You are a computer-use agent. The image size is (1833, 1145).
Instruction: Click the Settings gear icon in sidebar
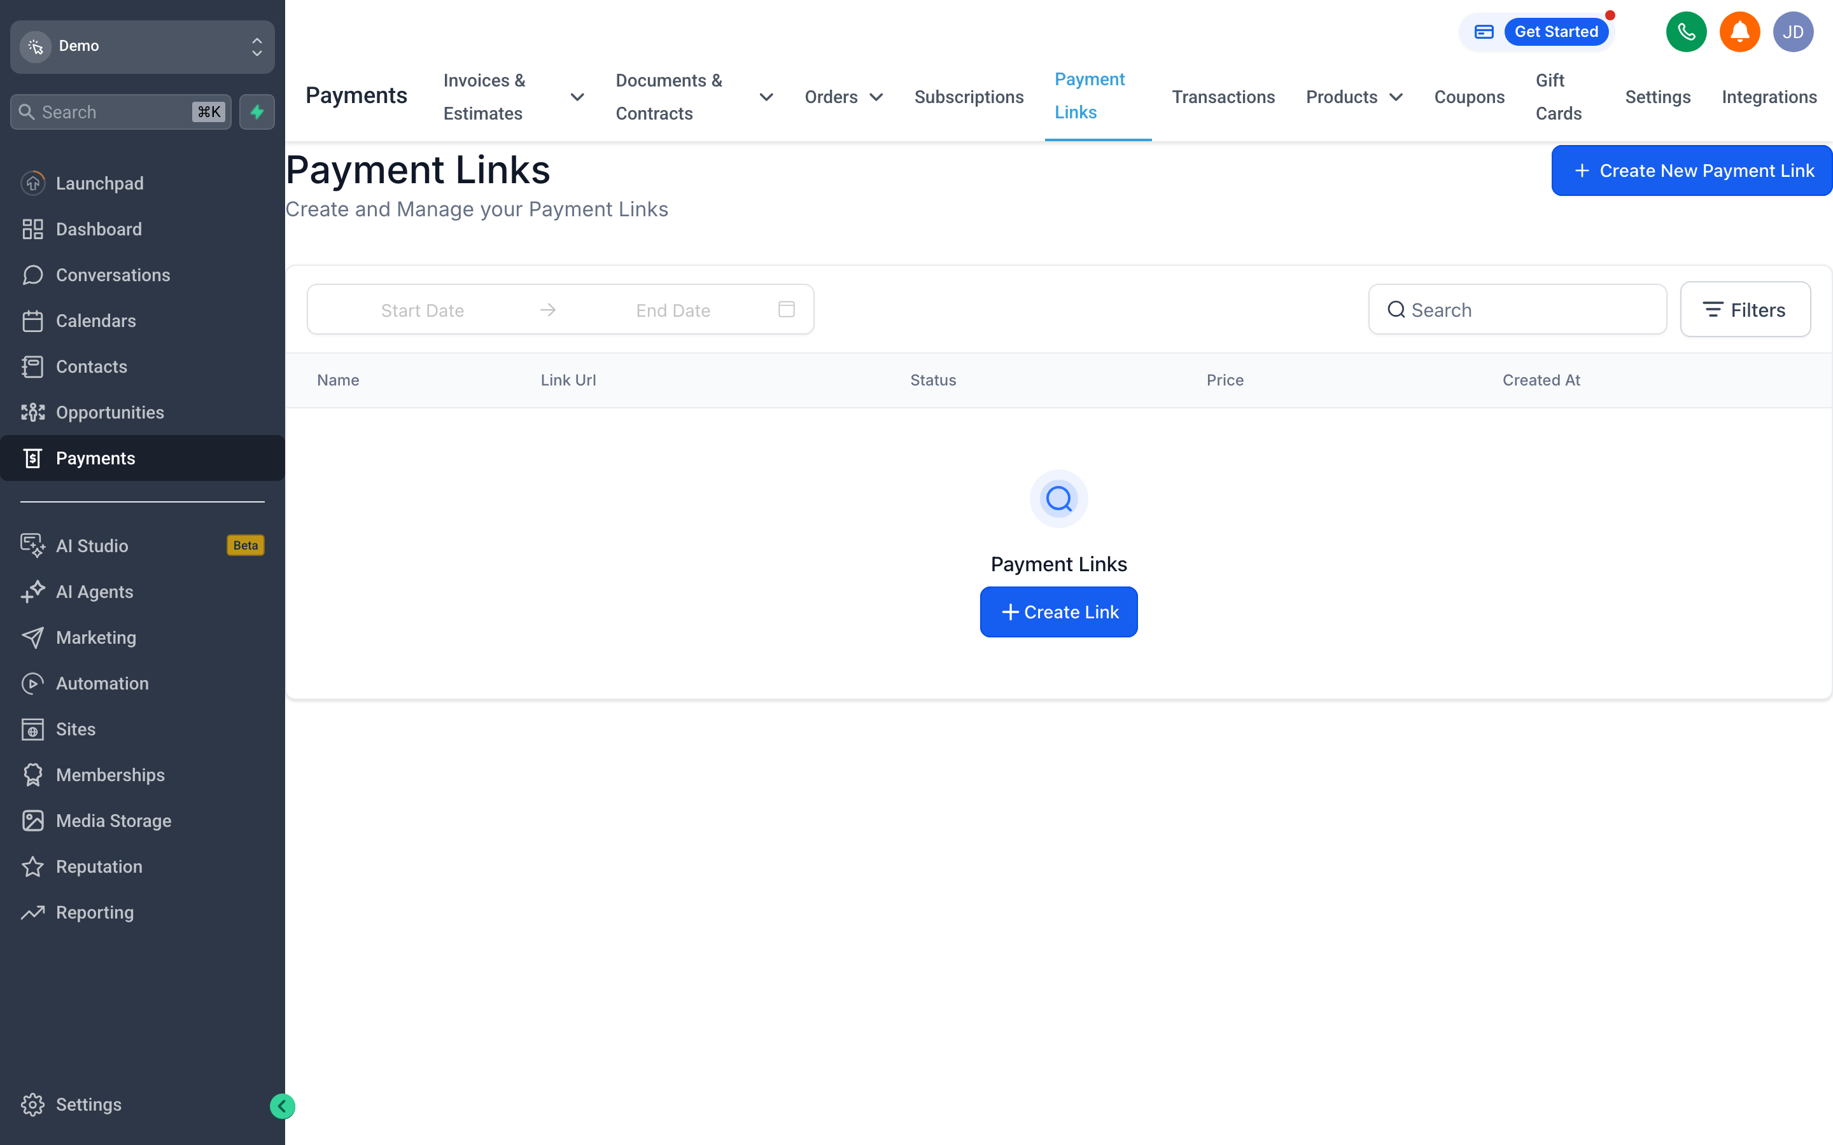32,1105
